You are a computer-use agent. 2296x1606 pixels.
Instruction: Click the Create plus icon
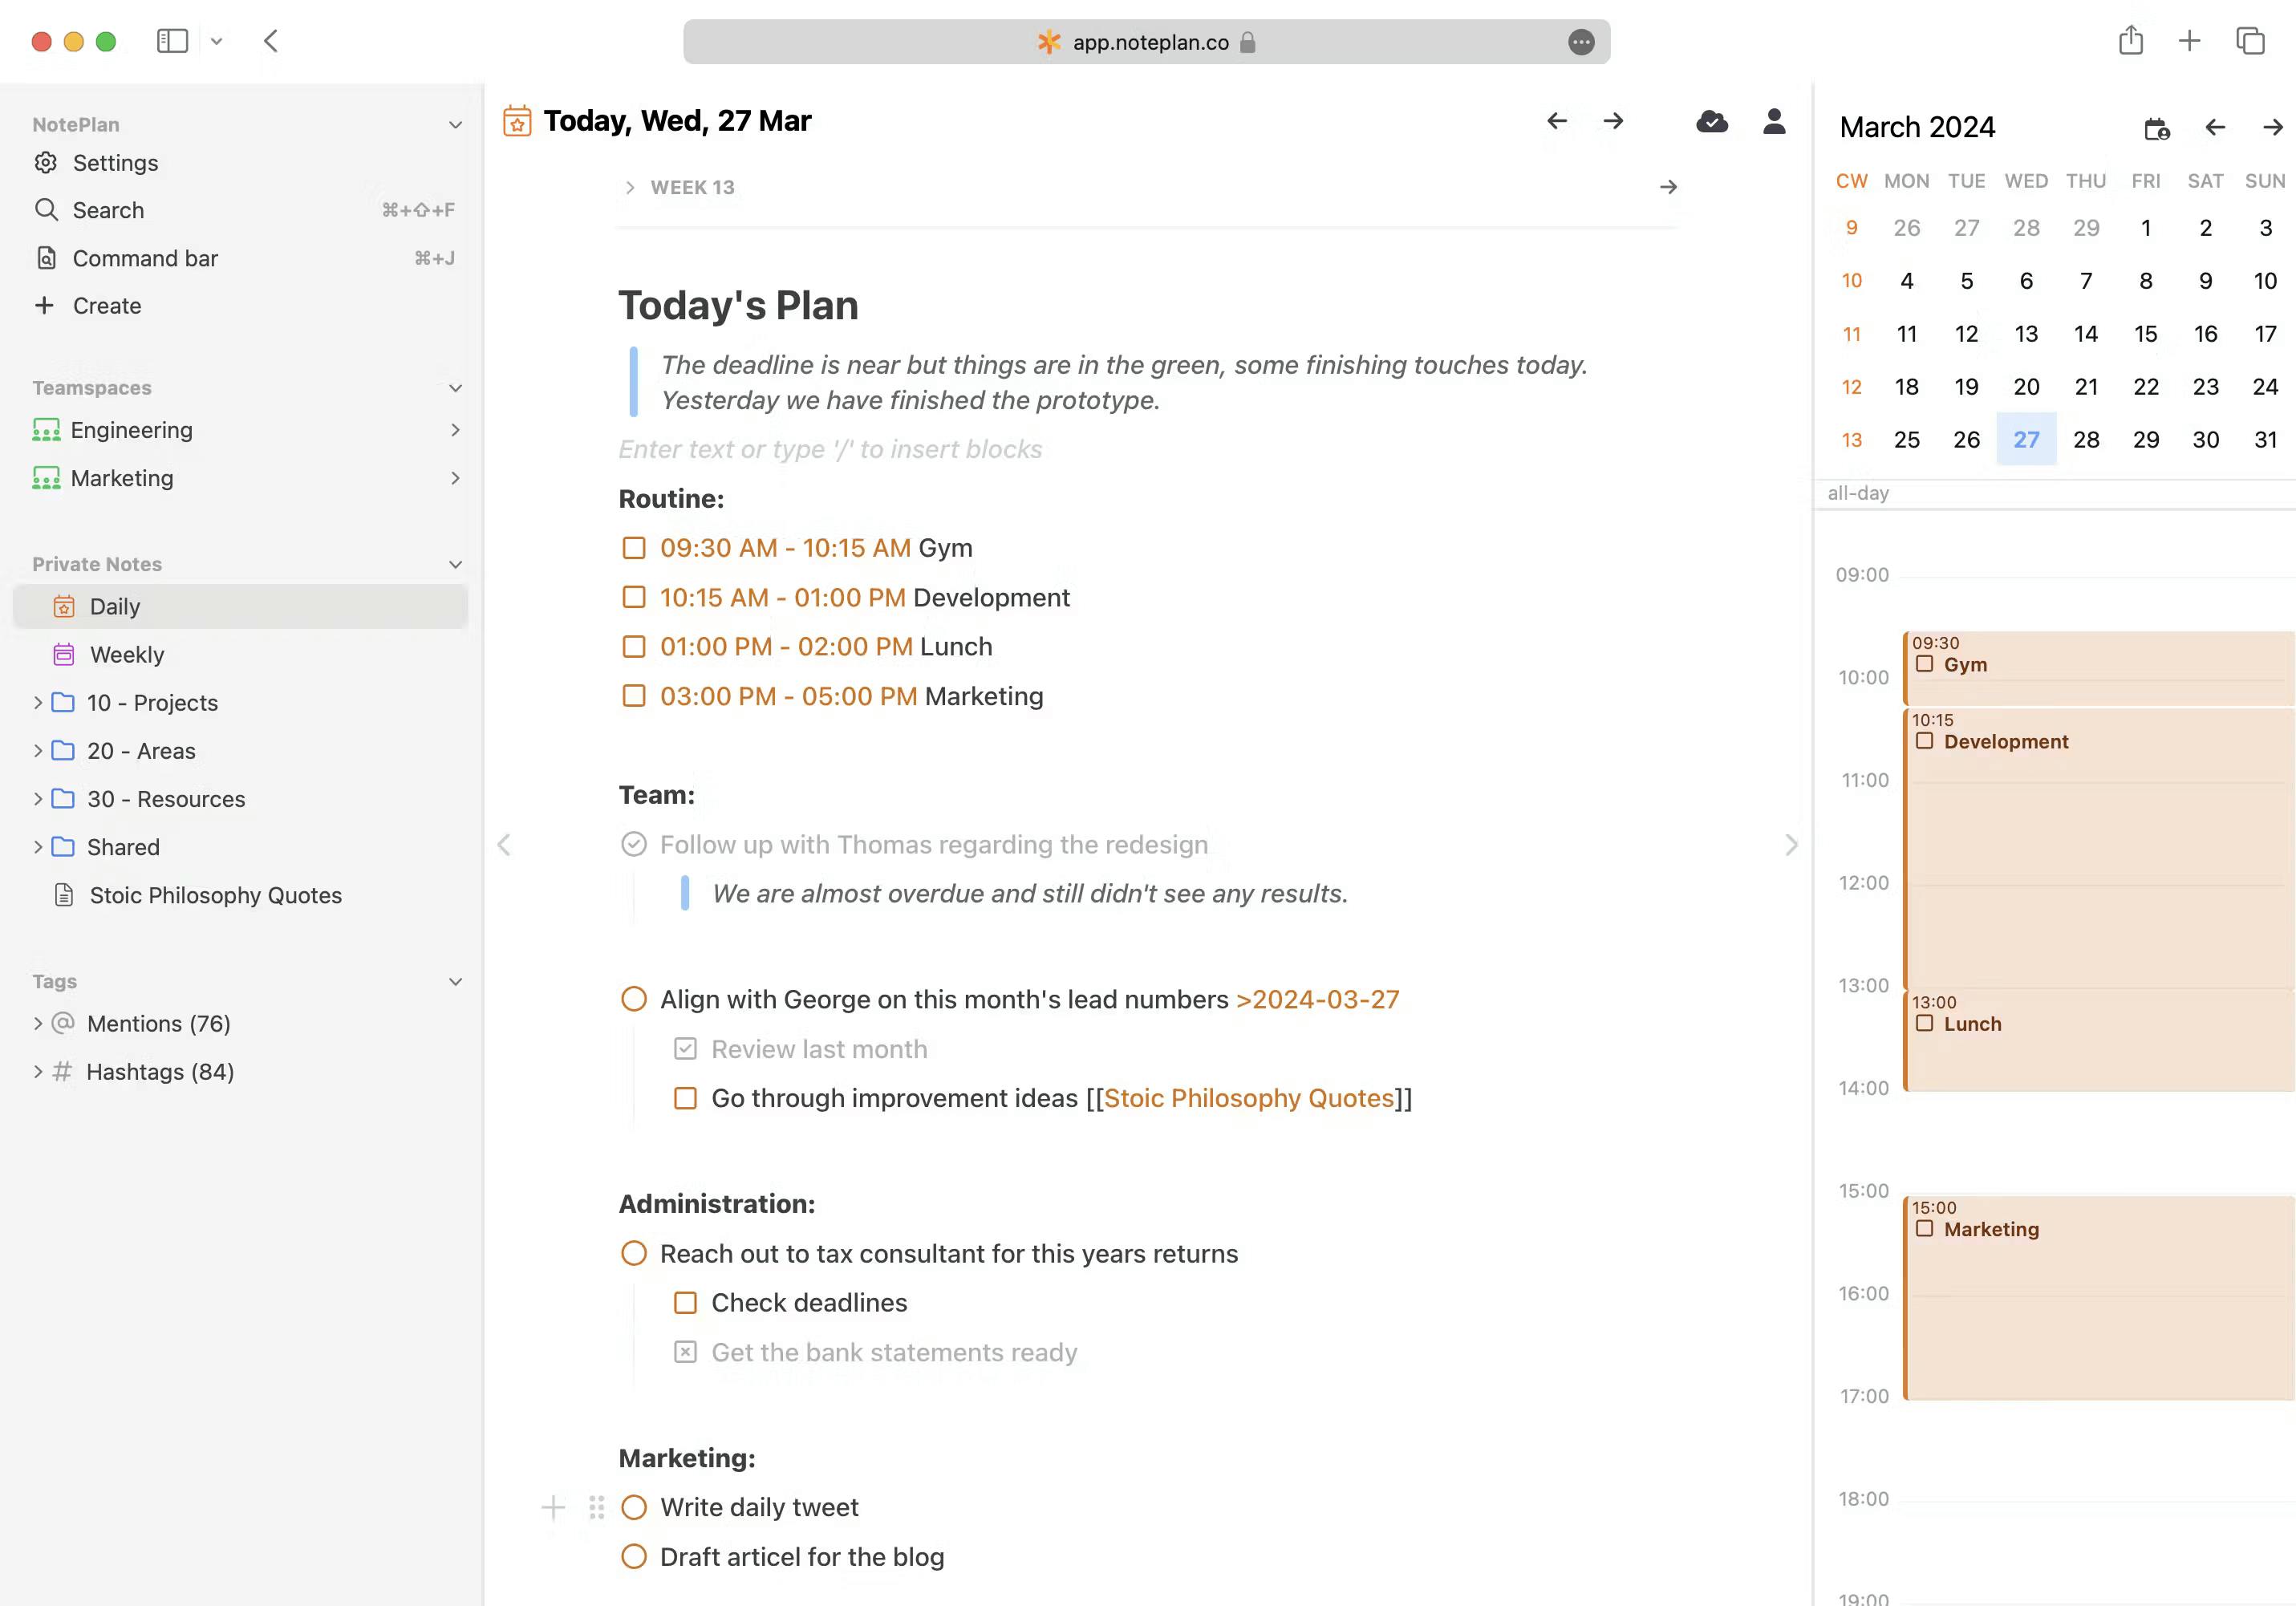pyautogui.click(x=46, y=306)
